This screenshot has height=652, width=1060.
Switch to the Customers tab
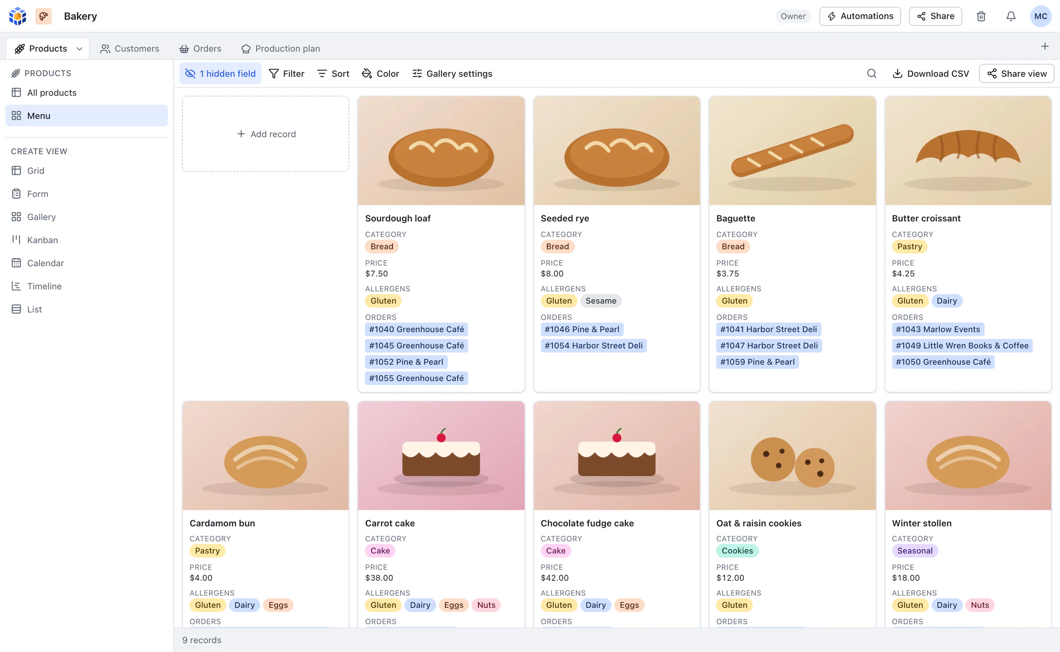coord(130,49)
